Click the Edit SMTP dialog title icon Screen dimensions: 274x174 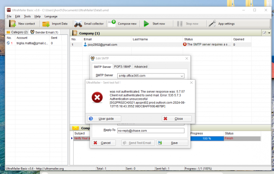click(93, 58)
